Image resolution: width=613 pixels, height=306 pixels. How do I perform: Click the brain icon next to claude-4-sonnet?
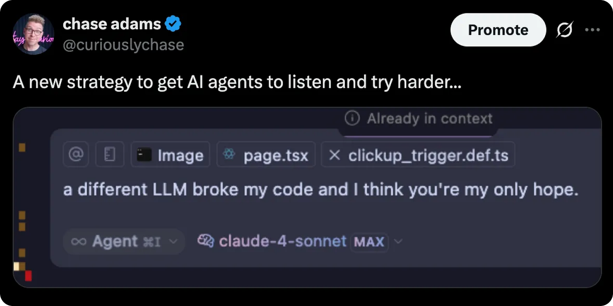coord(206,241)
